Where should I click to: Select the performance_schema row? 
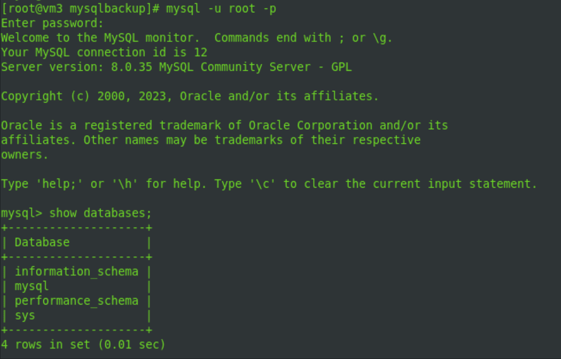pos(76,301)
